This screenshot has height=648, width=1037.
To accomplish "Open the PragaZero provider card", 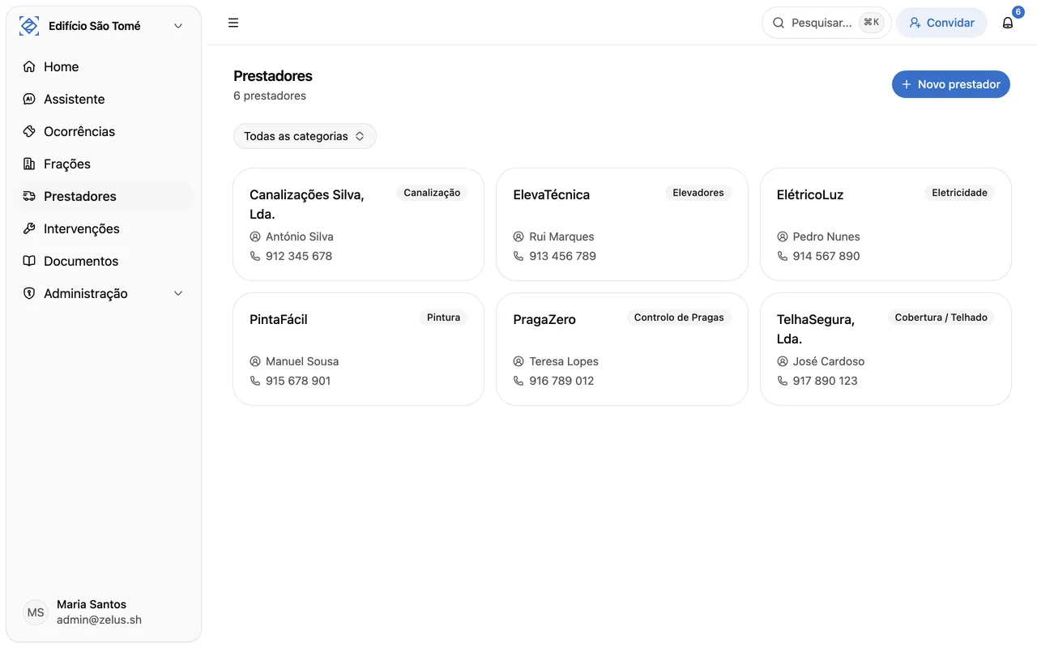I will (x=621, y=348).
